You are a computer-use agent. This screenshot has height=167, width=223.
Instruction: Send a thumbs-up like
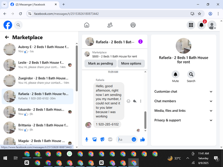click(143, 139)
